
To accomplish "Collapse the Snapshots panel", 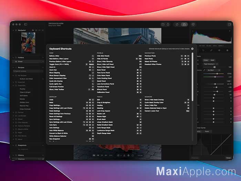I will [x=13, y=145].
